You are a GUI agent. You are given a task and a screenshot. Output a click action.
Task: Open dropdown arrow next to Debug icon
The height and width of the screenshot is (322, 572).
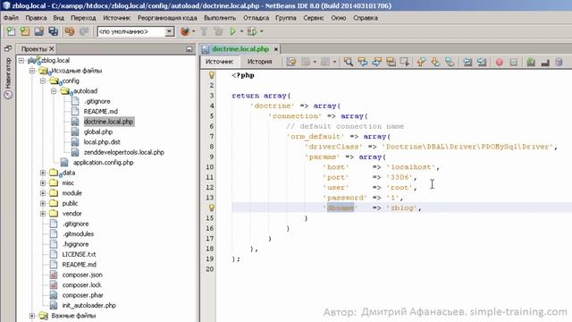[x=261, y=32]
